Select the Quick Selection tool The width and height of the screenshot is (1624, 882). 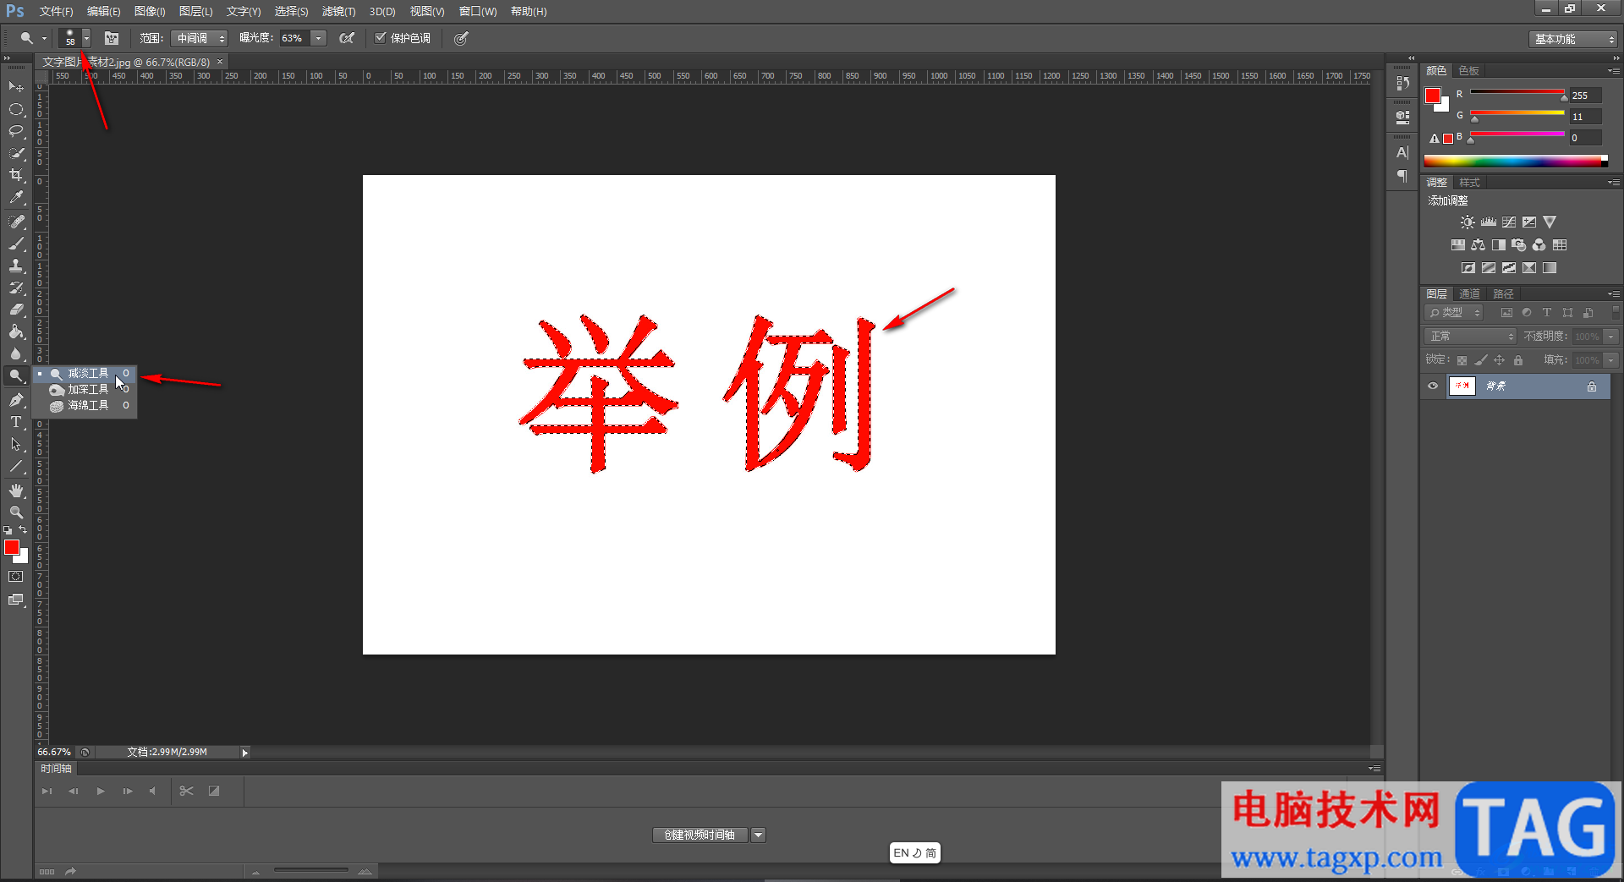(x=16, y=153)
